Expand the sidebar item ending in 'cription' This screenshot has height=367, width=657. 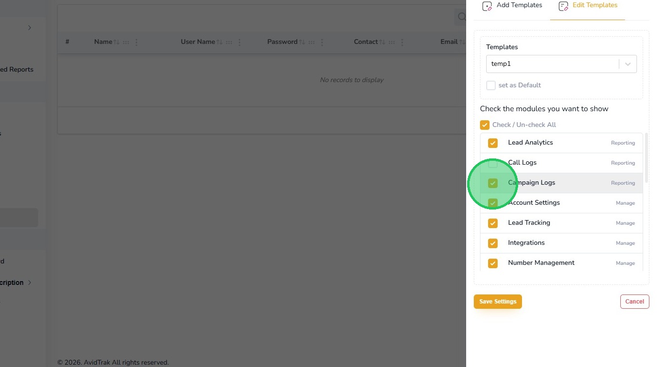coord(30,283)
